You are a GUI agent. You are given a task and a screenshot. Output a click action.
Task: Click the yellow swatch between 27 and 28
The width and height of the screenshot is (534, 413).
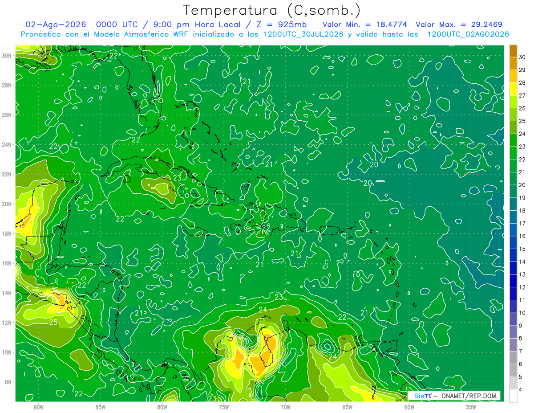[x=513, y=89]
